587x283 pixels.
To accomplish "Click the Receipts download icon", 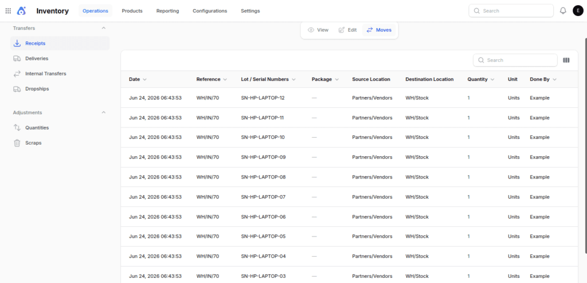I will tap(17, 44).
